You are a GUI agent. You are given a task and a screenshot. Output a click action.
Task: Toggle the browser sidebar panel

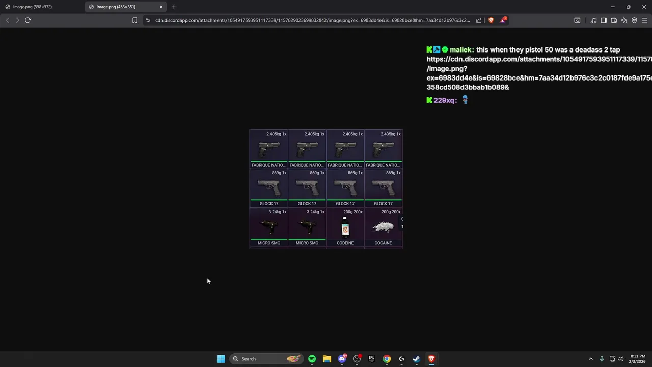coord(604,20)
